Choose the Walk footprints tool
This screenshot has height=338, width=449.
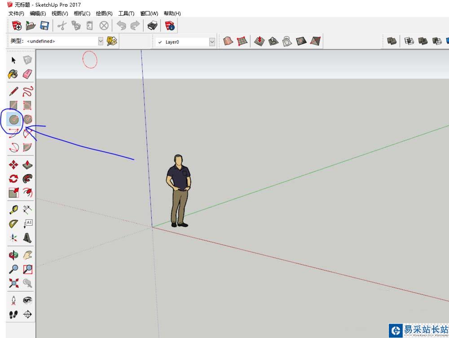[13, 315]
